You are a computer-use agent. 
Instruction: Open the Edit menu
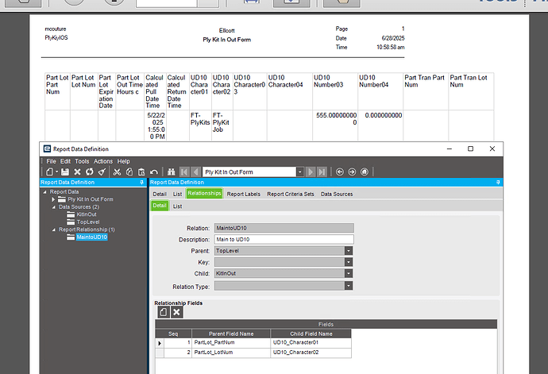pyautogui.click(x=65, y=161)
